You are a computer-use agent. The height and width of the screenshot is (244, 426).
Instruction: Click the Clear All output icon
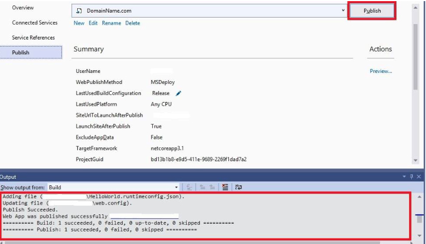[x=225, y=187]
